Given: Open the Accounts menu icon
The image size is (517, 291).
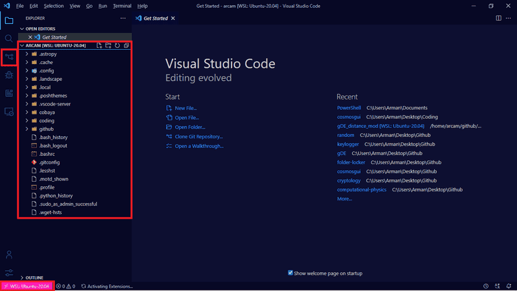Looking at the screenshot, I should (9, 255).
